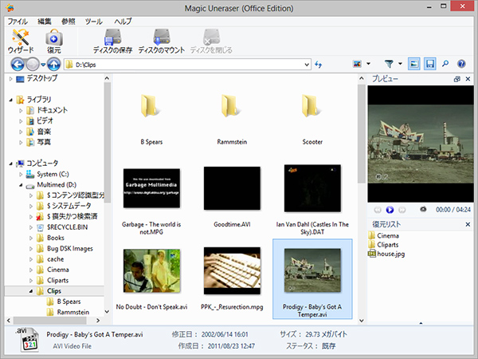Click the Recover (復元) toolbar icon

54,41
